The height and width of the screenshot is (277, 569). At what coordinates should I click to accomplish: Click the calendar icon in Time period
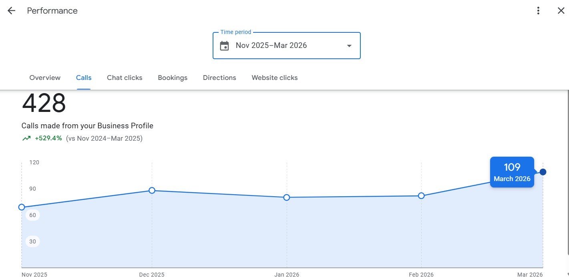point(225,46)
